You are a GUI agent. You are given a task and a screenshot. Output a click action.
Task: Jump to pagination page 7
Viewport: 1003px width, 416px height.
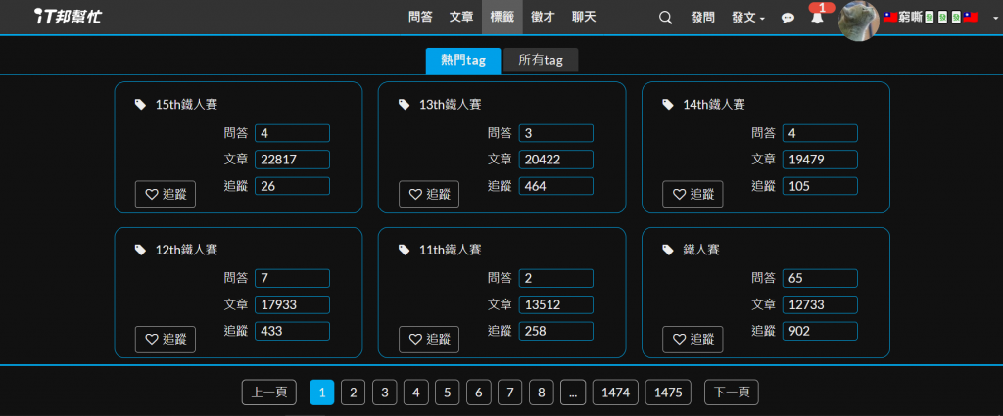[x=509, y=393]
